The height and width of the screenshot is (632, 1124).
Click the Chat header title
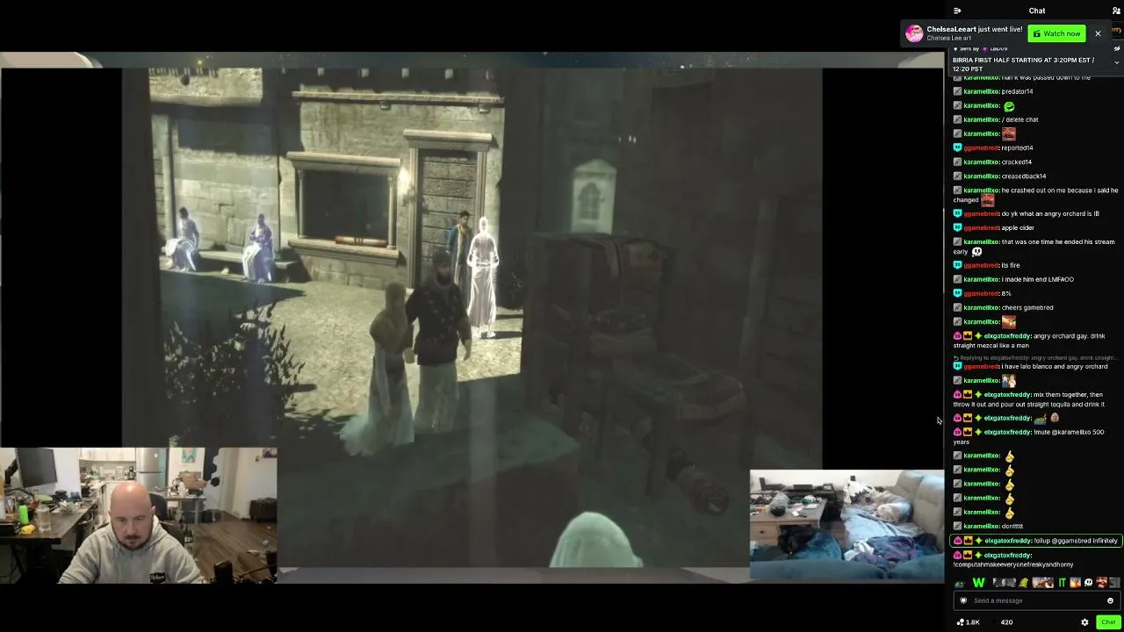click(x=1037, y=11)
